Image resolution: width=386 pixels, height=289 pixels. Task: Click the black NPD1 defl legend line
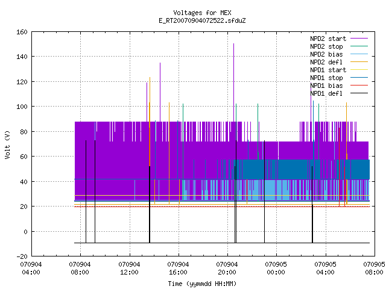[x=359, y=93]
